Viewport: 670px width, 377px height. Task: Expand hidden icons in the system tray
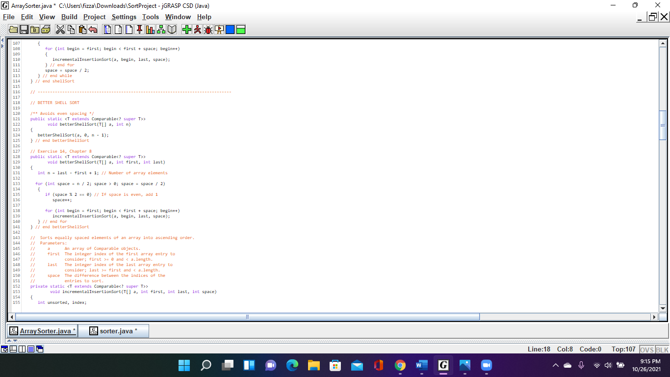click(556, 365)
